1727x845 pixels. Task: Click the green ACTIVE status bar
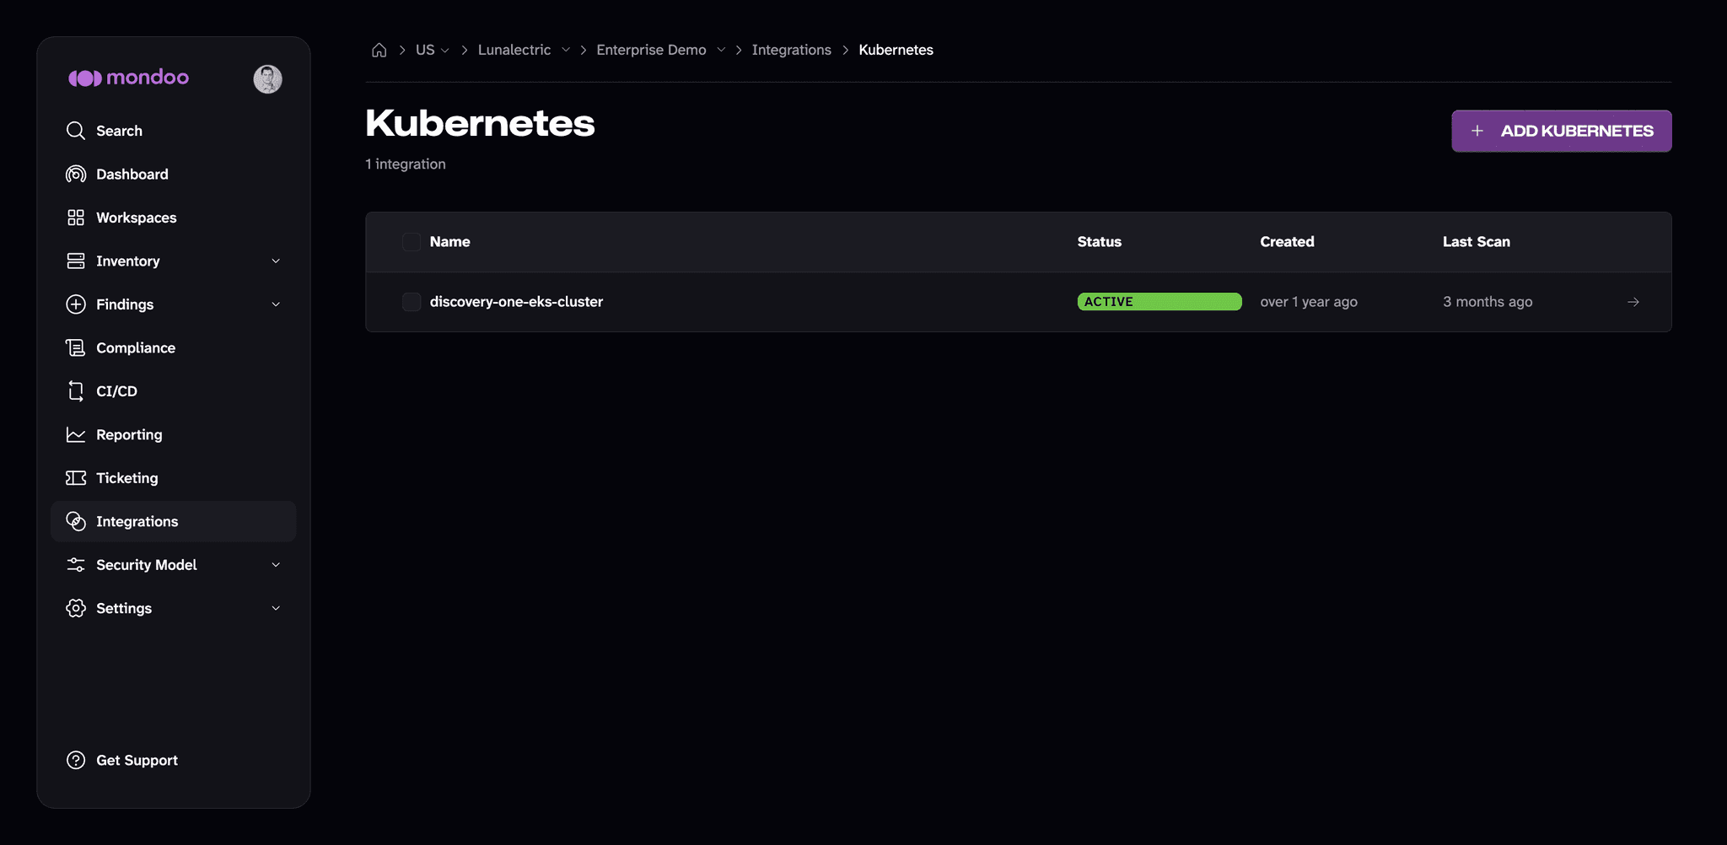(x=1159, y=302)
